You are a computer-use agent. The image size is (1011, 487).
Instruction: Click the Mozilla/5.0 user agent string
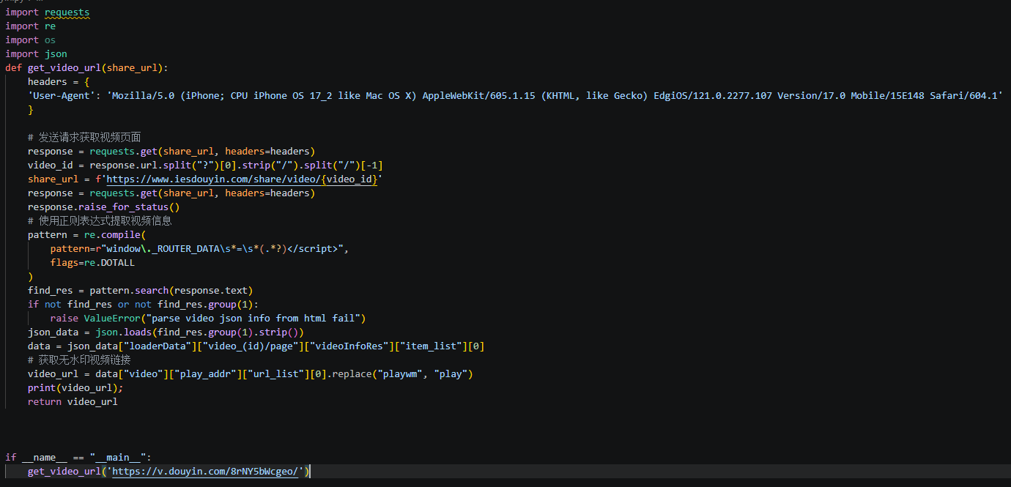555,96
